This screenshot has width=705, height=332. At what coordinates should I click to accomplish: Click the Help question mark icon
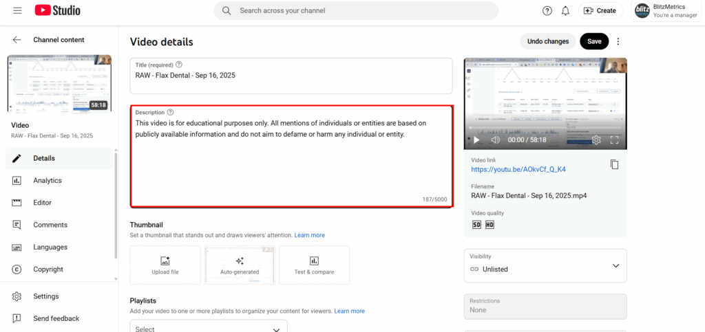(547, 10)
